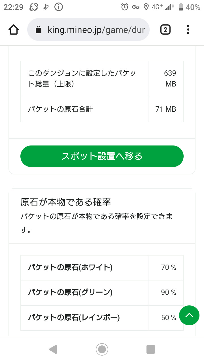Open the browser three-dot overflow menu

188,29
